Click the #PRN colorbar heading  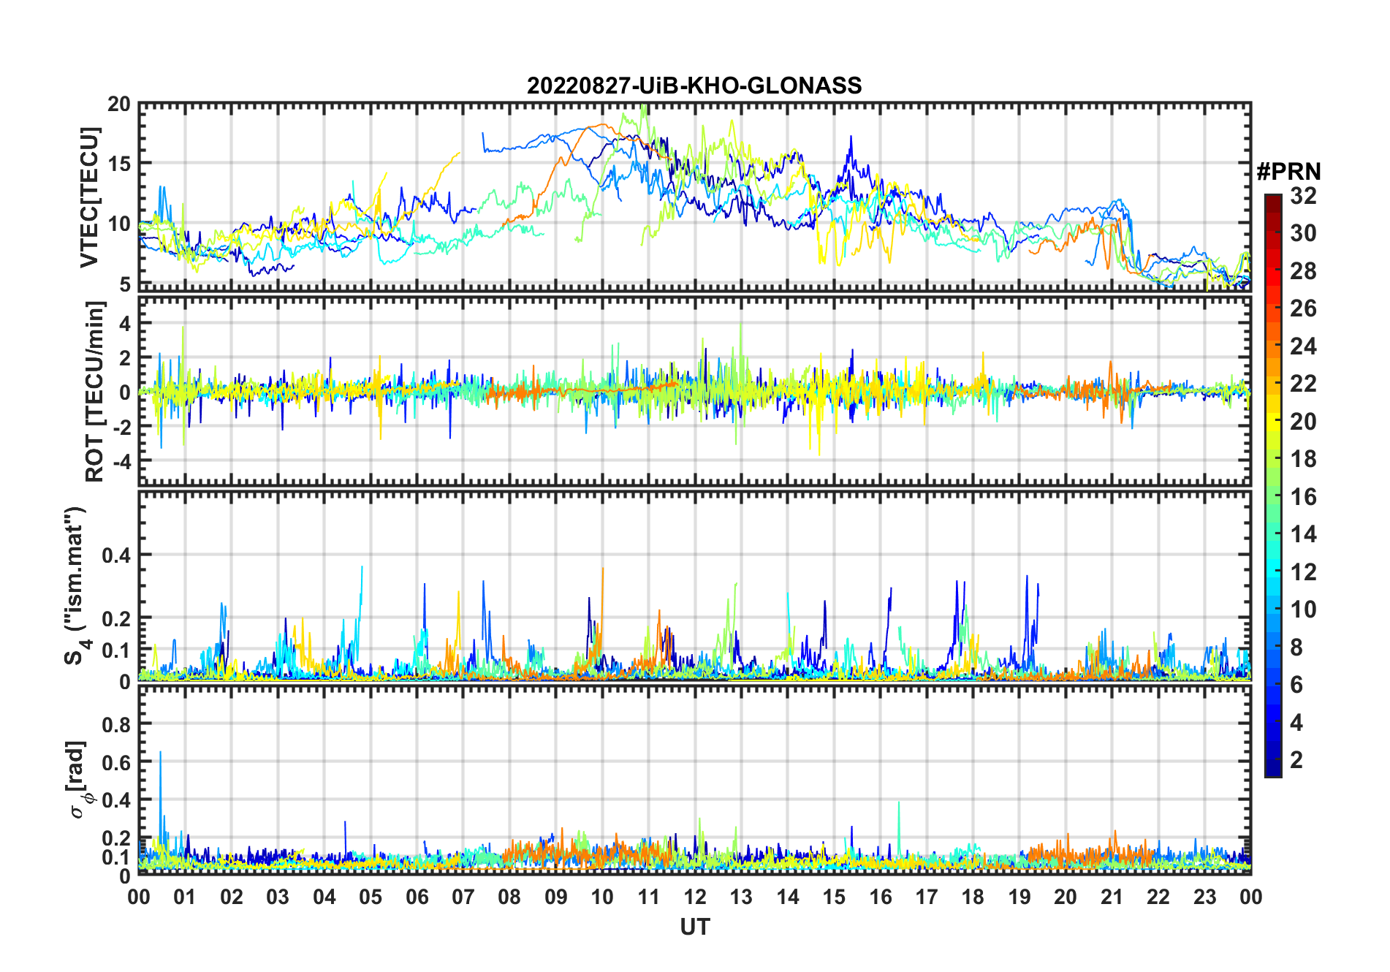click(1289, 172)
